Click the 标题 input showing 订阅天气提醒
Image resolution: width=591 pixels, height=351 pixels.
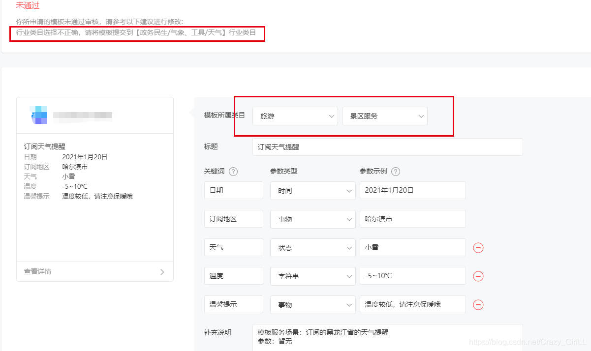click(x=387, y=147)
